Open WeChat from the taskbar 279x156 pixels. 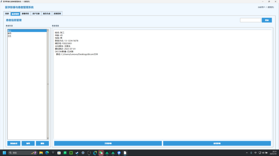coord(101,153)
